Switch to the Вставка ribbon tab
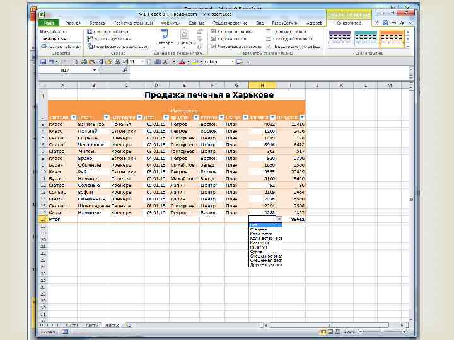The width and height of the screenshot is (454, 340). (x=97, y=23)
